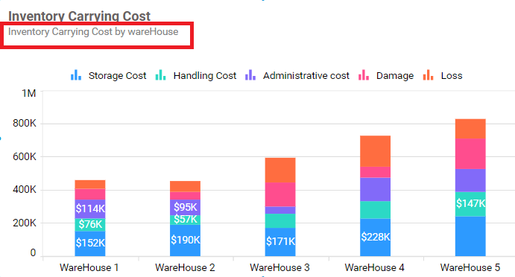515x277 pixels.
Task: Click the $147K handling segment of WareHouse 5
Action: click(470, 204)
